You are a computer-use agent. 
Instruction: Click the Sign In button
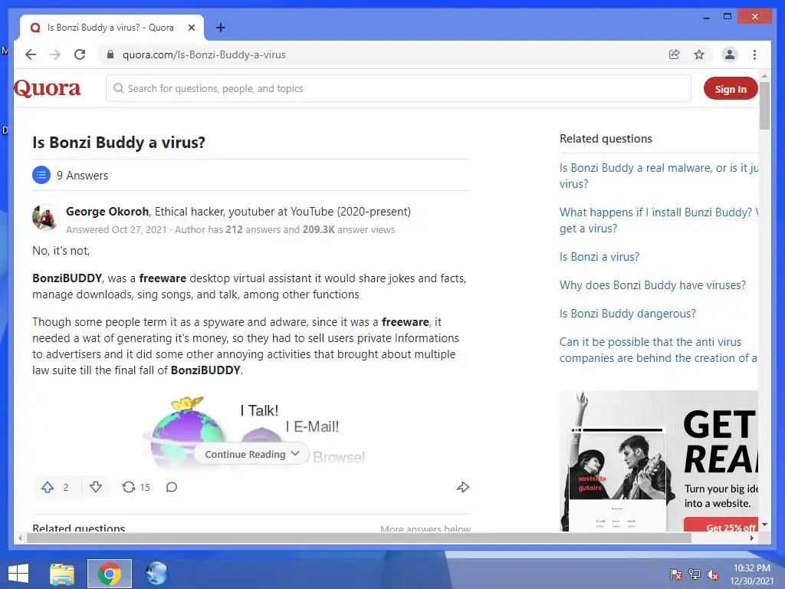731,89
